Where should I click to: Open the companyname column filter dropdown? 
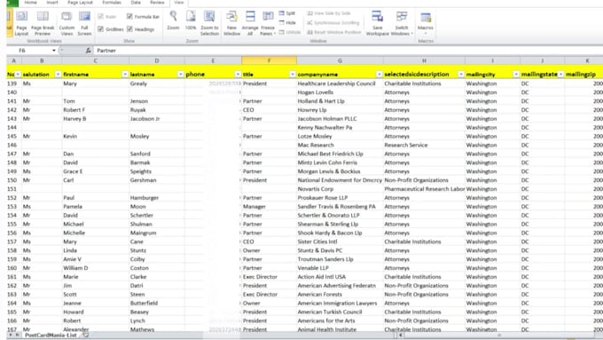click(380, 74)
